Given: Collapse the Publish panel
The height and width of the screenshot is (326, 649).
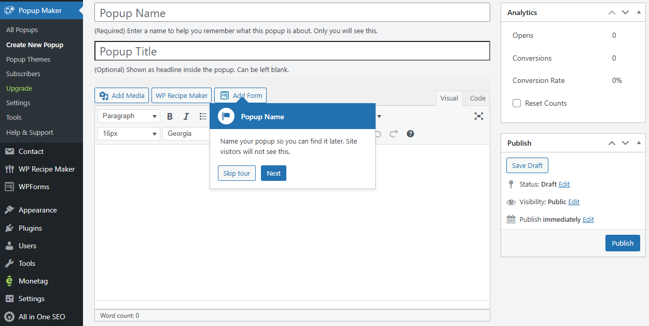Looking at the screenshot, I should coord(639,143).
